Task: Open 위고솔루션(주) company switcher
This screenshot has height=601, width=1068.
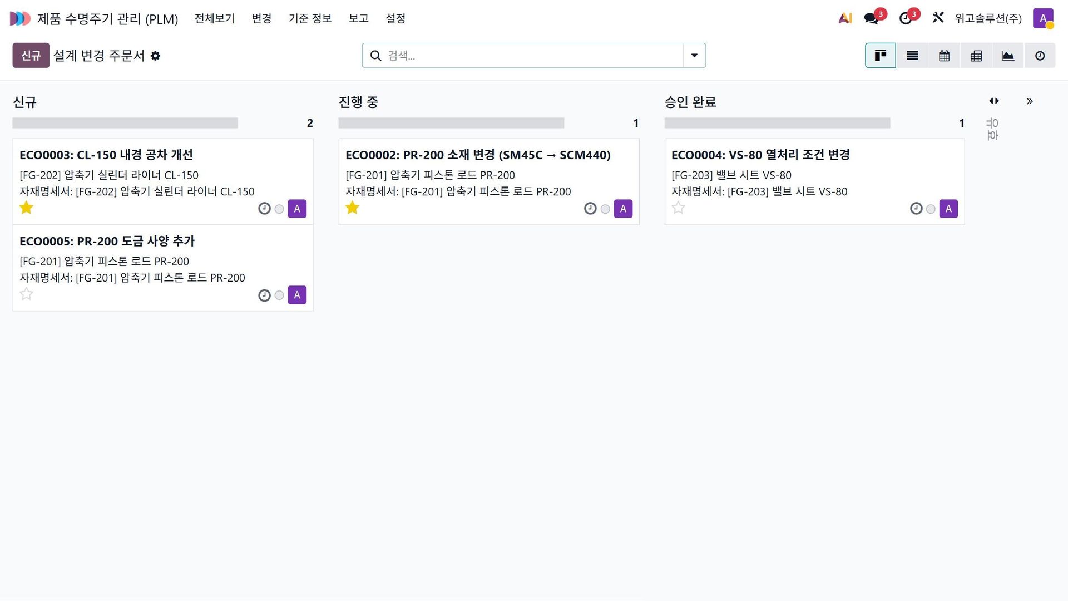Action: click(988, 18)
